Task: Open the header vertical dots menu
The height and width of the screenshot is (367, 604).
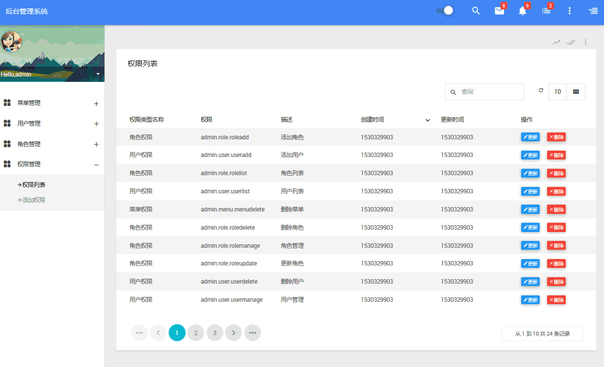Action: (x=570, y=11)
